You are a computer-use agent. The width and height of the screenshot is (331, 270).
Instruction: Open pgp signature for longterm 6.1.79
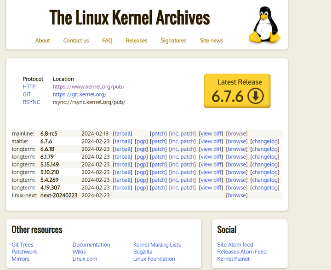coord(141,157)
